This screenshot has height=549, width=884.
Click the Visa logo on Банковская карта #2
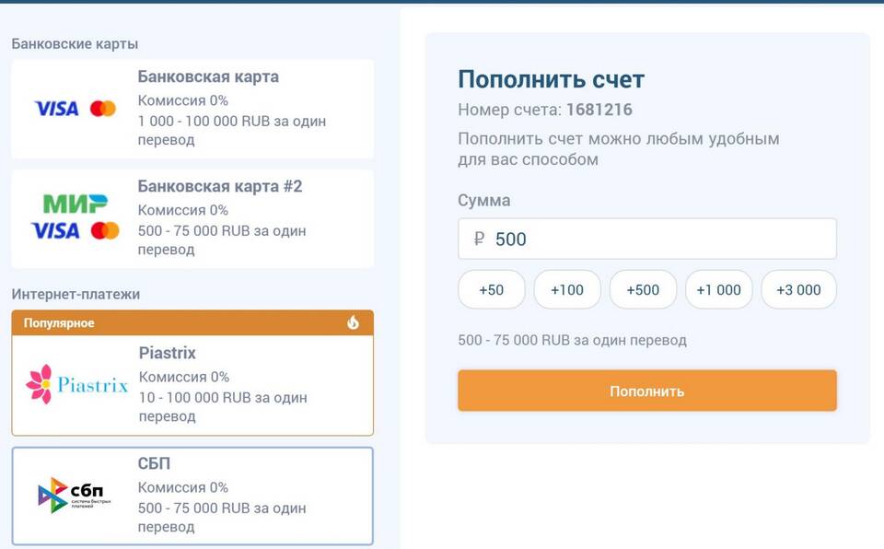click(55, 230)
